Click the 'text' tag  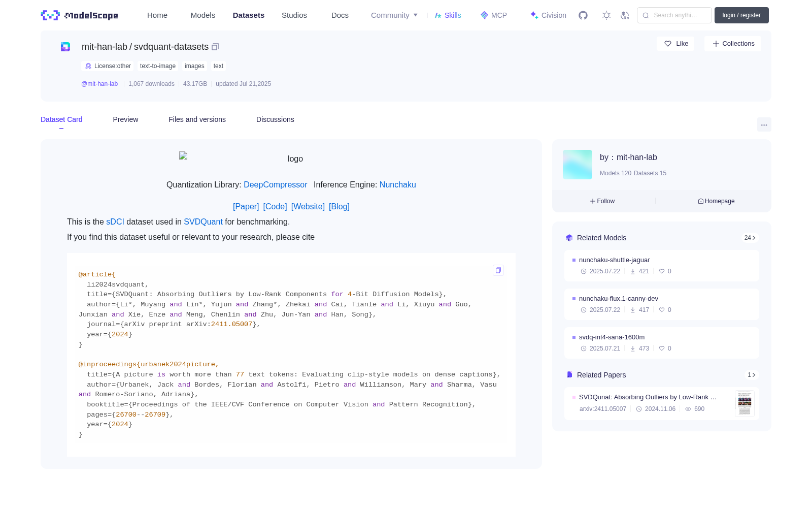tap(218, 66)
